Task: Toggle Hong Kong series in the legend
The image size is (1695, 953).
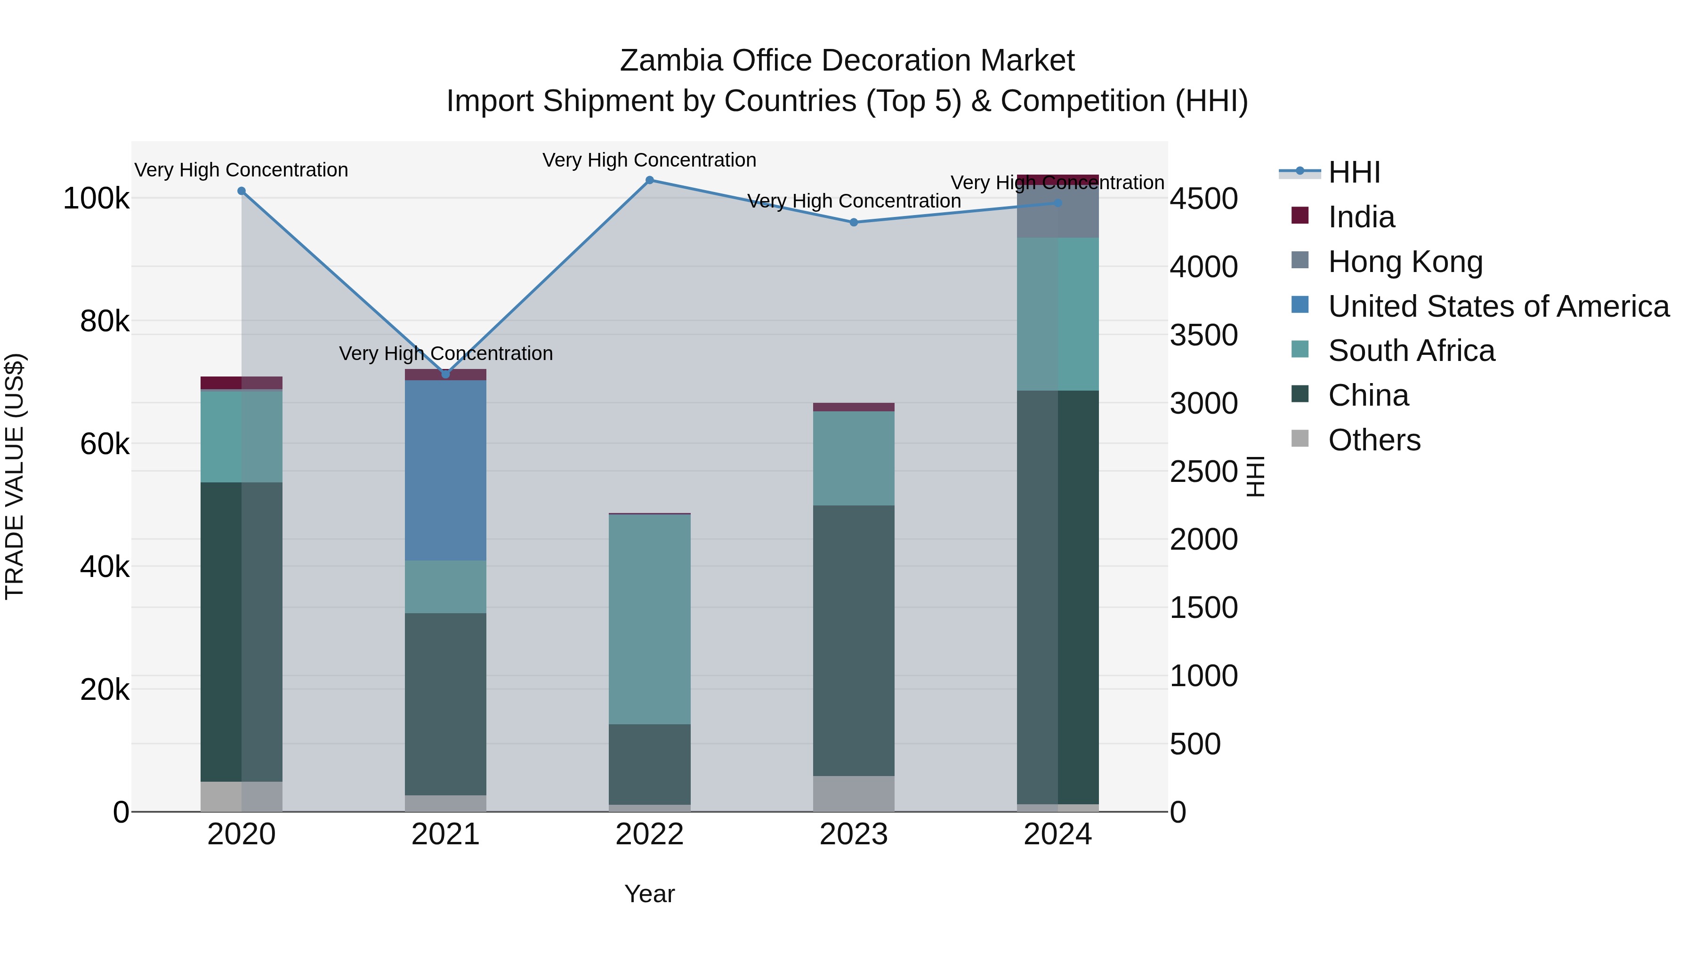Action: (x=1387, y=262)
